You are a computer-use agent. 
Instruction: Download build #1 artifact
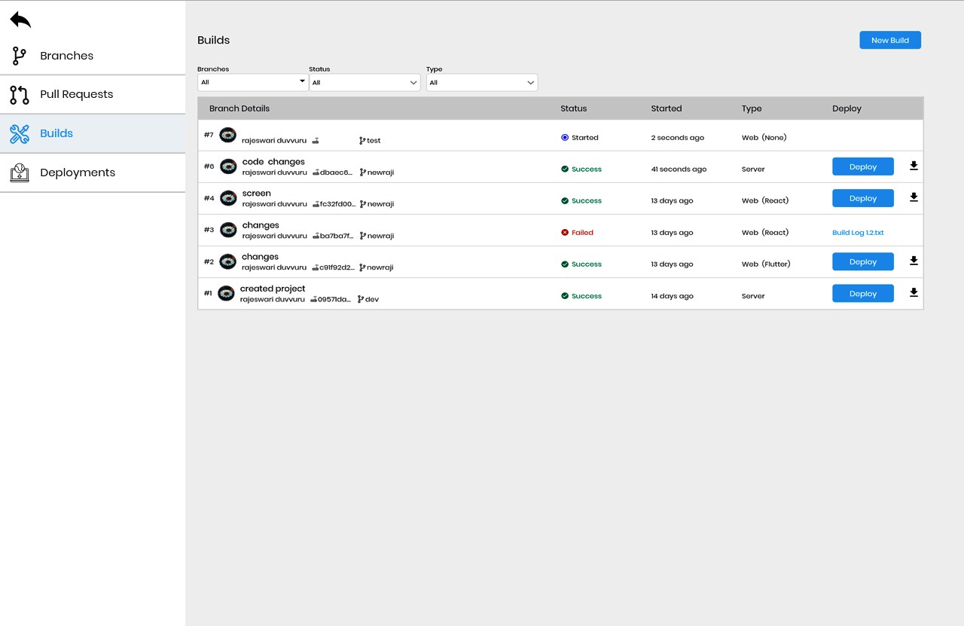click(914, 293)
